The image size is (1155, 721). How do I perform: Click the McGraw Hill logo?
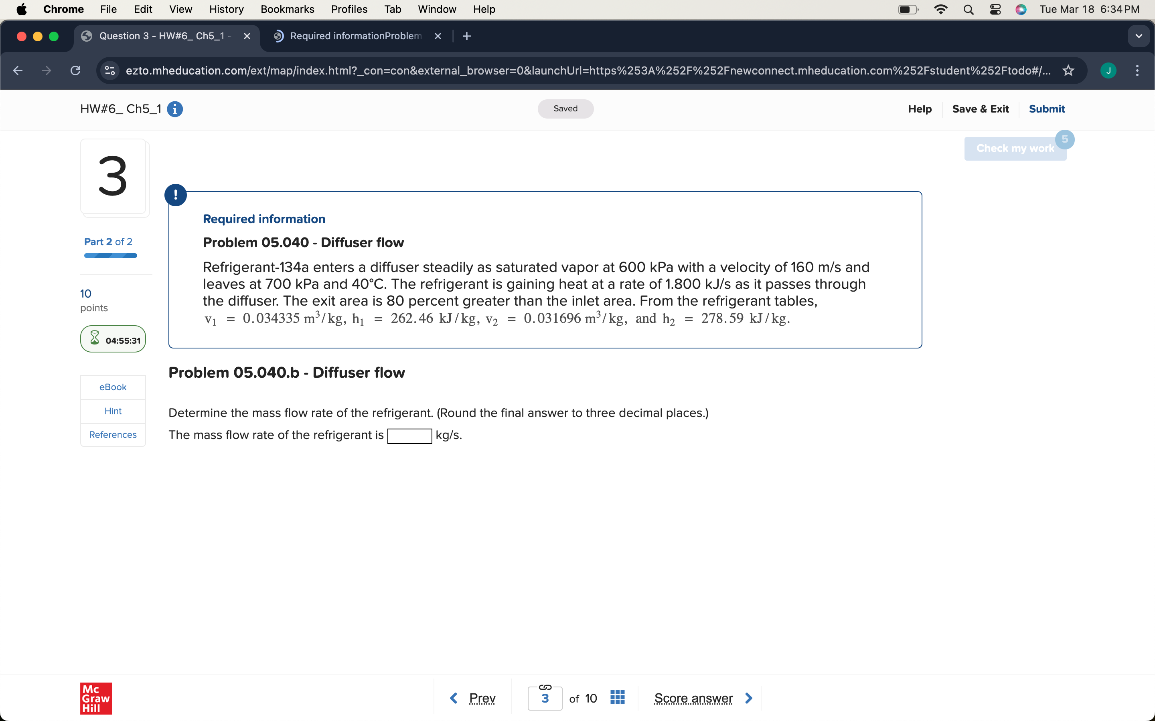95,698
